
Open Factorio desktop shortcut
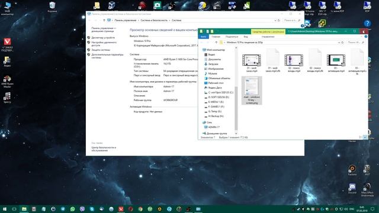coord(352,170)
